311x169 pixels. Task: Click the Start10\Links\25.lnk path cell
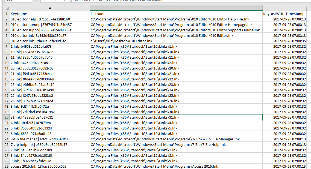[176, 95]
